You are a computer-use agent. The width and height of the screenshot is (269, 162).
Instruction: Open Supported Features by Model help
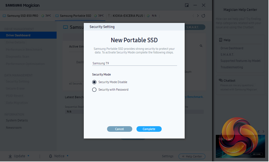pos(240,61)
